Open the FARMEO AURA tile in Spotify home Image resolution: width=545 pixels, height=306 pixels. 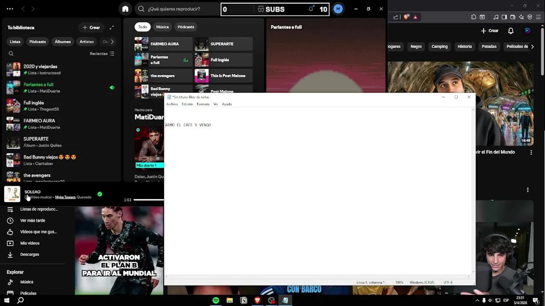[163, 44]
